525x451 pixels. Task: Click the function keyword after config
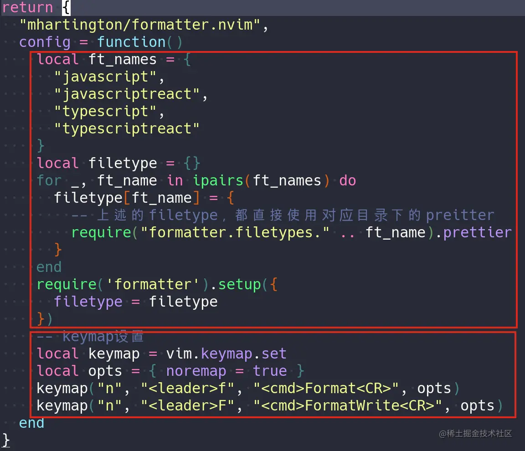click(131, 41)
